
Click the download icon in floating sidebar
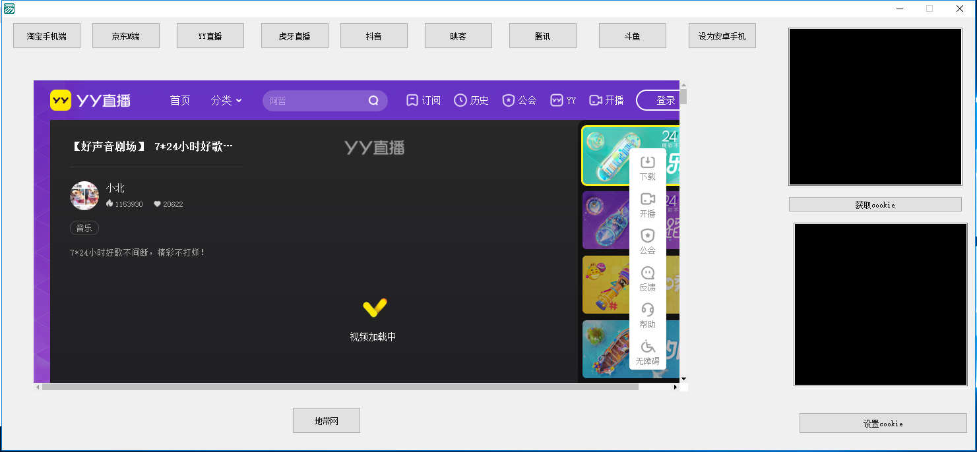click(647, 163)
